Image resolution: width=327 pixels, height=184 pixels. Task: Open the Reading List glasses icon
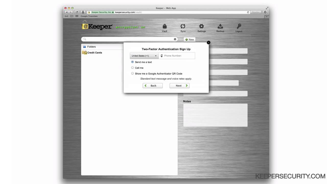(x=66, y=16)
